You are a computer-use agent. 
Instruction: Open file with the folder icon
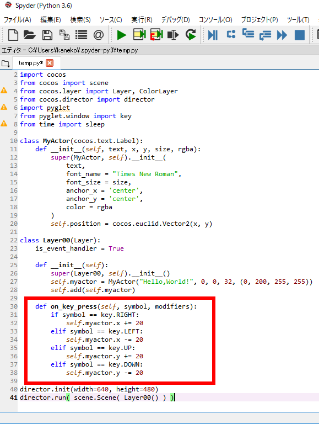[30, 35]
